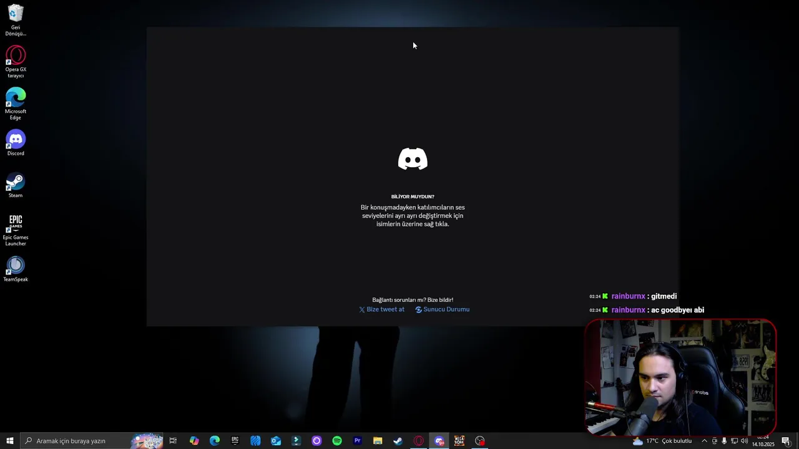Click the webcam overlay thumbnail
Viewport: 799px width, 449px height.
(x=680, y=377)
